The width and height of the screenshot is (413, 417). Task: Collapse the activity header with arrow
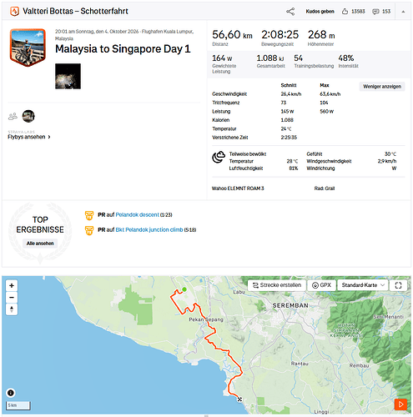(403, 12)
